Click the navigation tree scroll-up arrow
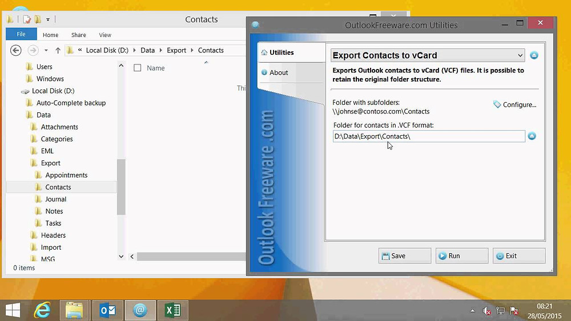571x321 pixels. [121, 66]
